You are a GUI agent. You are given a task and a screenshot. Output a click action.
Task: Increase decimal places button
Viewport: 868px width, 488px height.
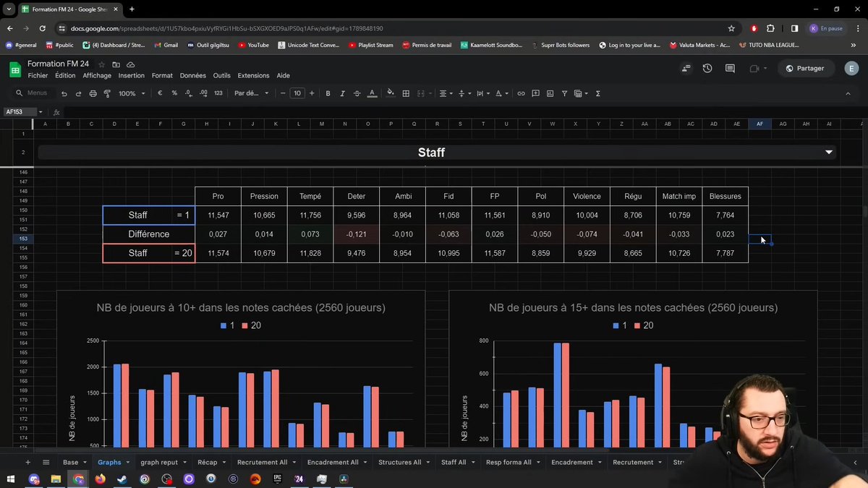(x=203, y=93)
